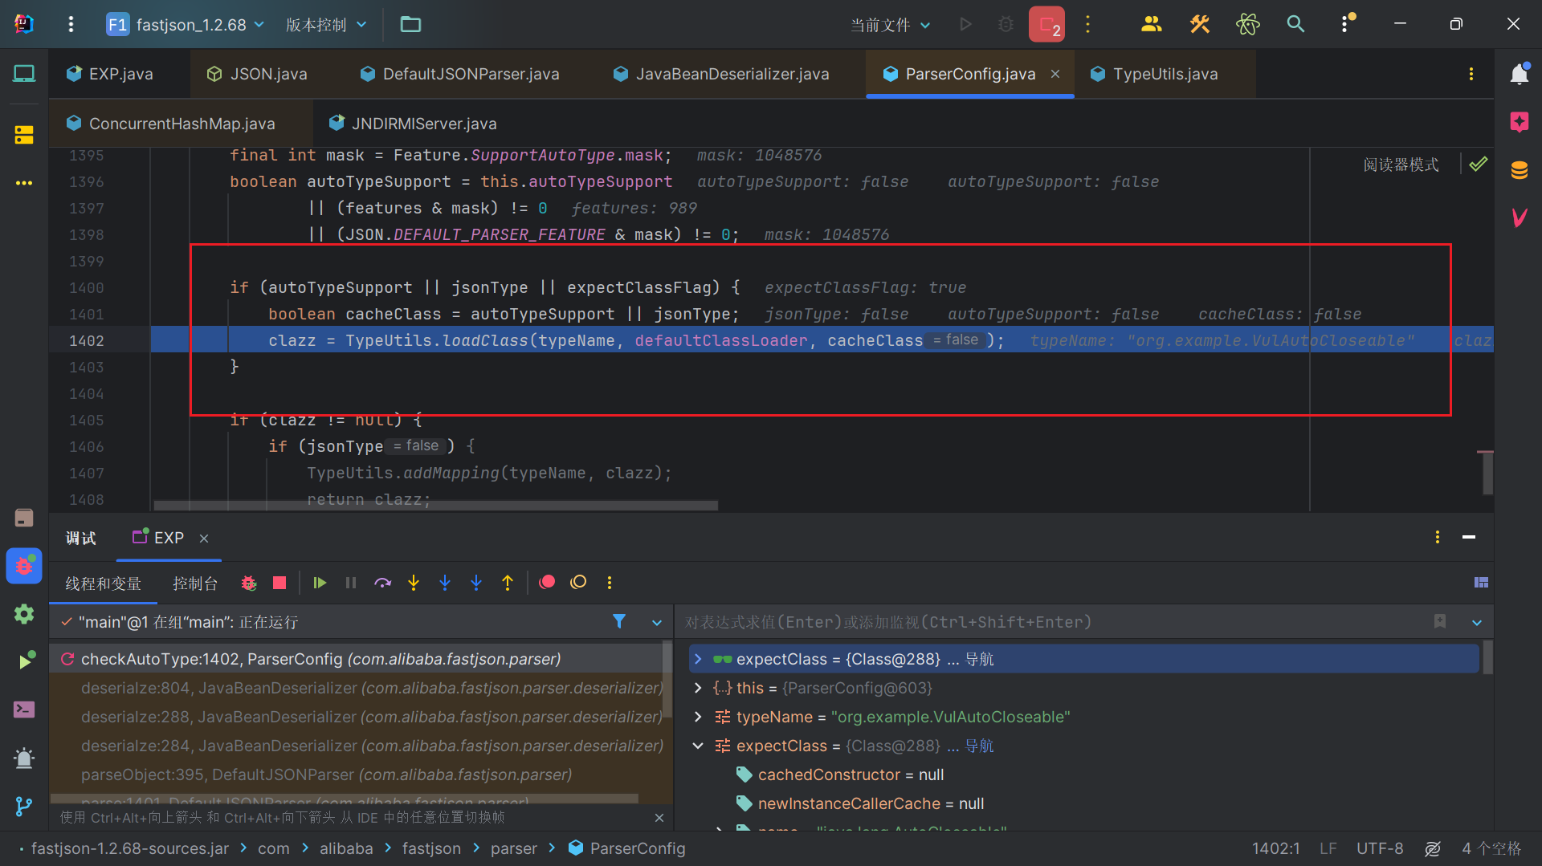Step over in debugger toolbar
The height and width of the screenshot is (866, 1542).
point(382,583)
